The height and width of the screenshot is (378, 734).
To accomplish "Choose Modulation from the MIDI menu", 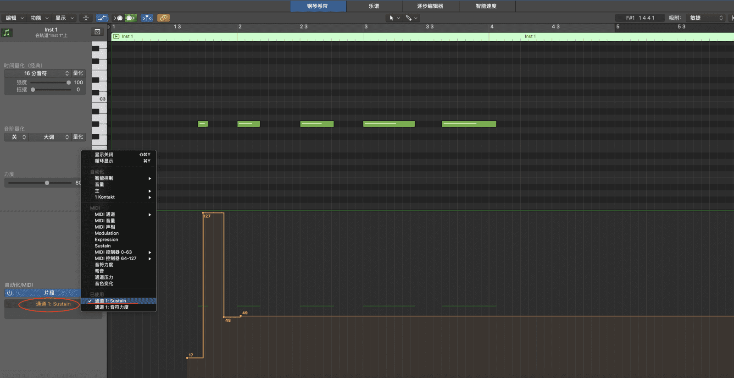I will click(x=106, y=233).
